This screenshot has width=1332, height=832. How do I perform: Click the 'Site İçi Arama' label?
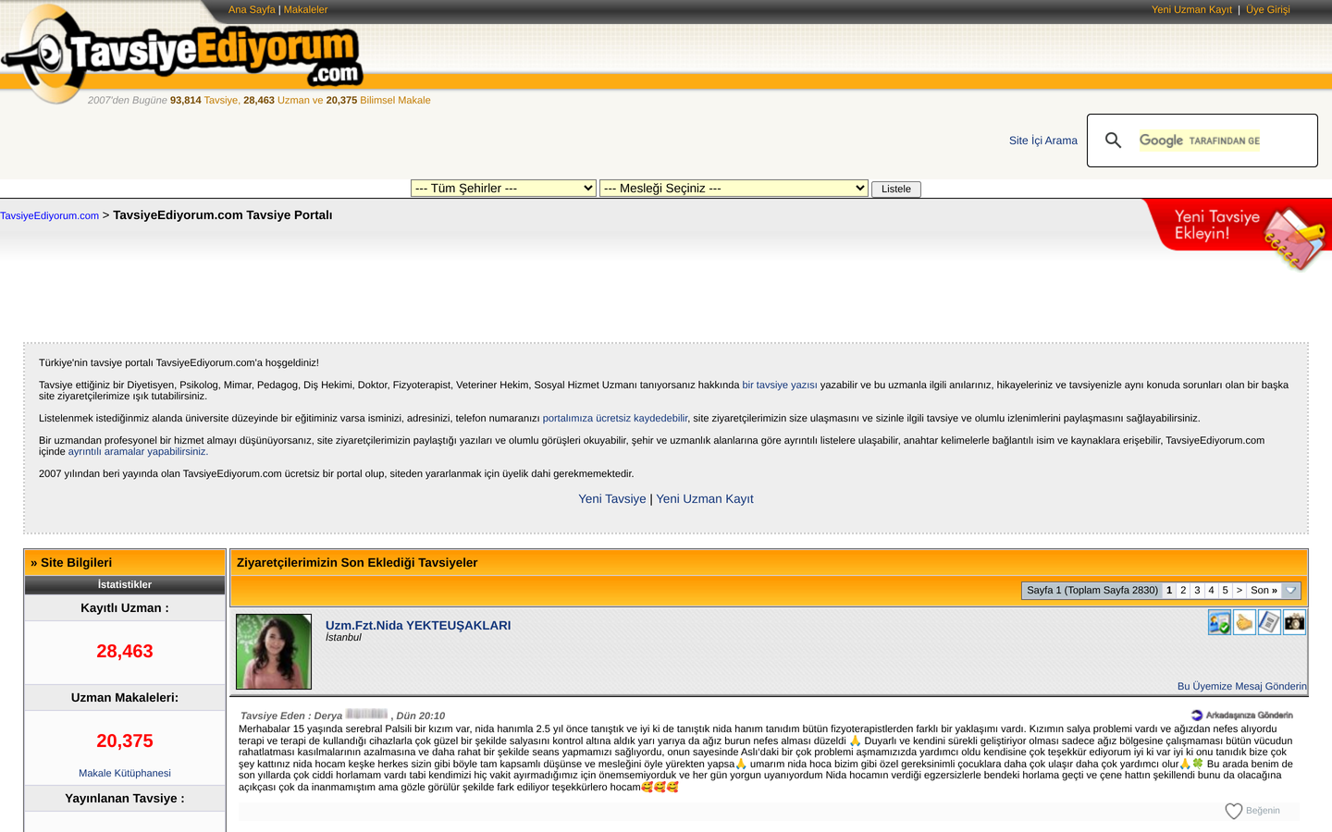(x=1043, y=141)
